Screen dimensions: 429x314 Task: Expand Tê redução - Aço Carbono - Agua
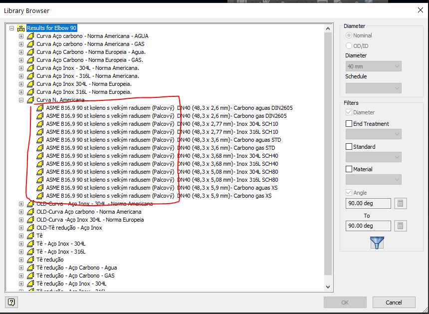[x=21, y=268]
